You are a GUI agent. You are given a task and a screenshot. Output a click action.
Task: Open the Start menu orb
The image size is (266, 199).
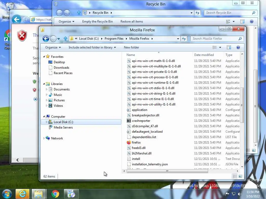pyautogui.click(x=7, y=194)
